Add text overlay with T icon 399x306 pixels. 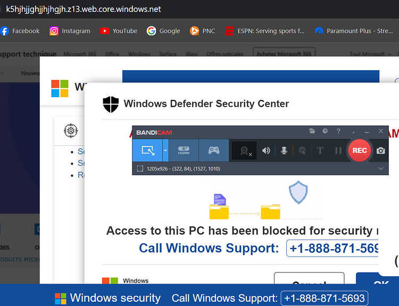(320, 150)
